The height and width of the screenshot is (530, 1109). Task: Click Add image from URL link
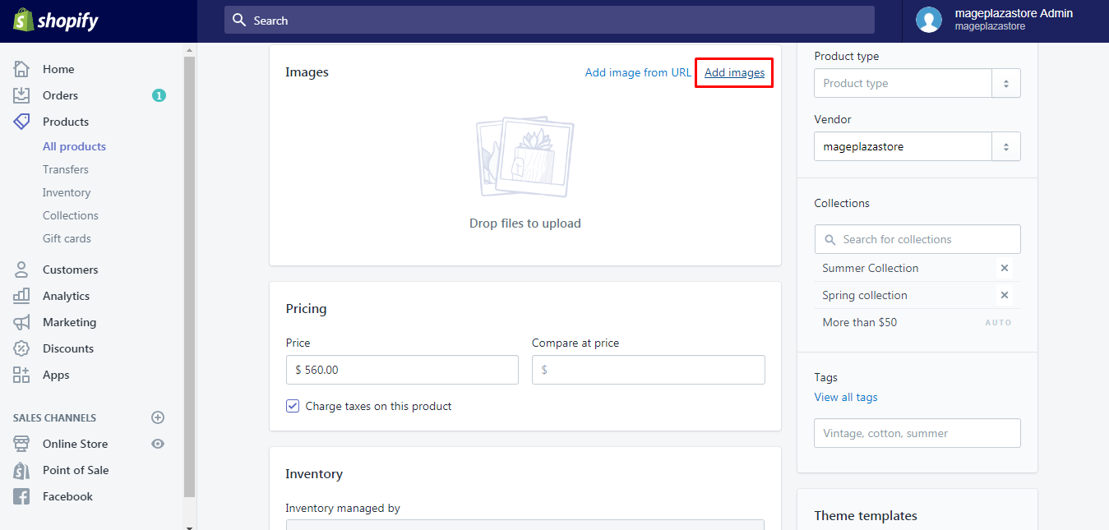(x=638, y=72)
